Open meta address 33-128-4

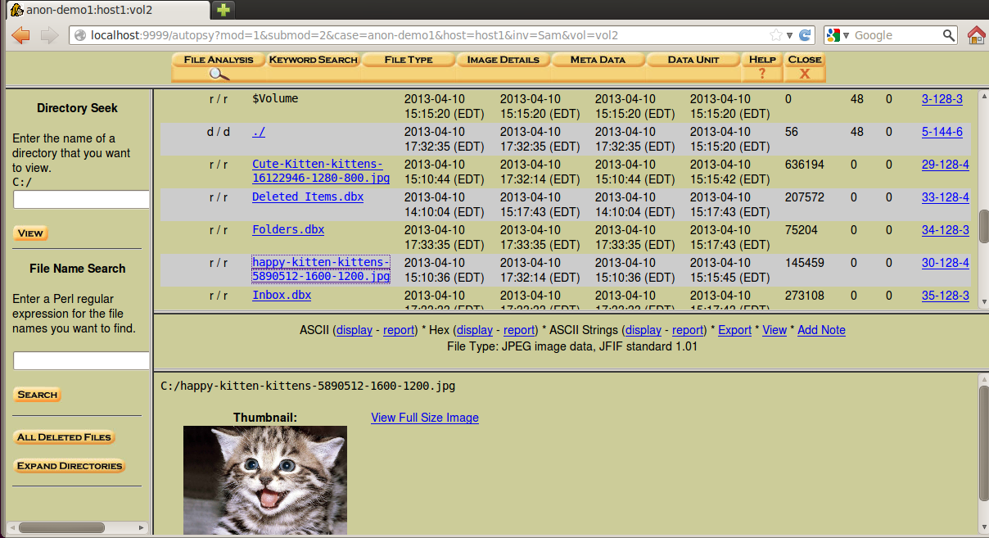pos(946,197)
